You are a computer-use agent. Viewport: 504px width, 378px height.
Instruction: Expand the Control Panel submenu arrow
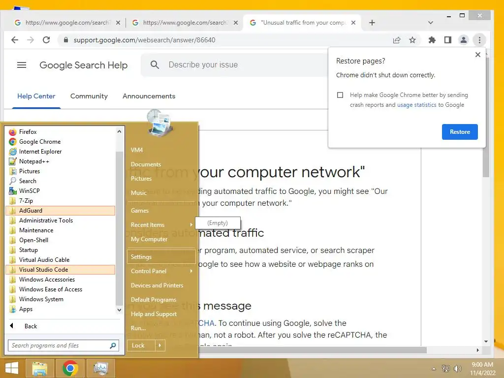point(191,271)
